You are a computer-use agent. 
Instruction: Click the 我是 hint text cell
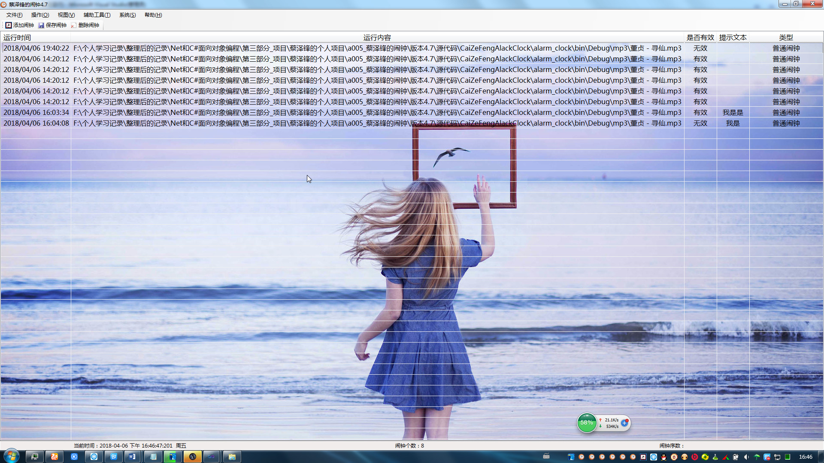coord(733,123)
